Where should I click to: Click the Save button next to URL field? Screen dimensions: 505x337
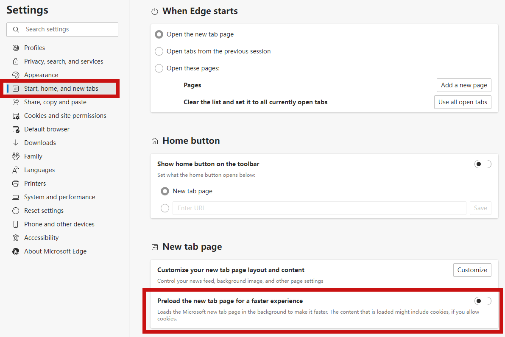[x=480, y=208]
